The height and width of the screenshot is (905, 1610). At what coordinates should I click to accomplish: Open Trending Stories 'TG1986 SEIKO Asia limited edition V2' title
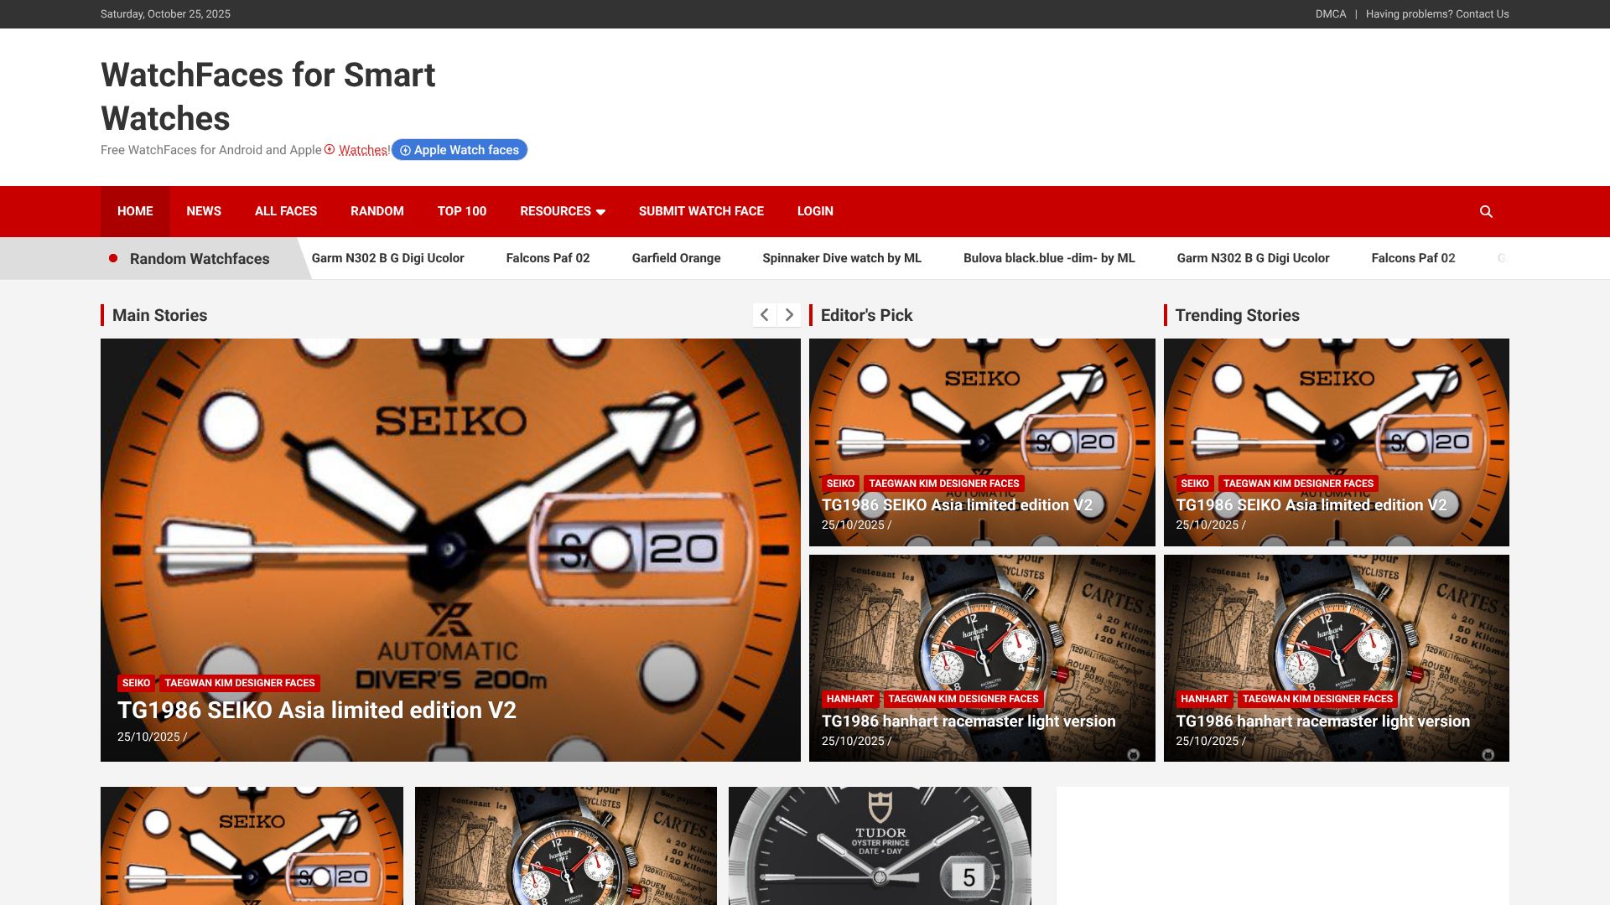coord(1311,505)
